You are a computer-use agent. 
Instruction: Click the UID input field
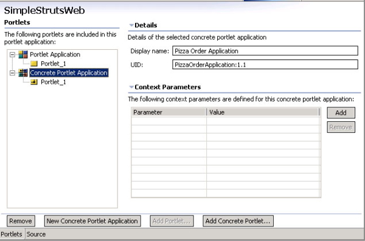[265, 64]
